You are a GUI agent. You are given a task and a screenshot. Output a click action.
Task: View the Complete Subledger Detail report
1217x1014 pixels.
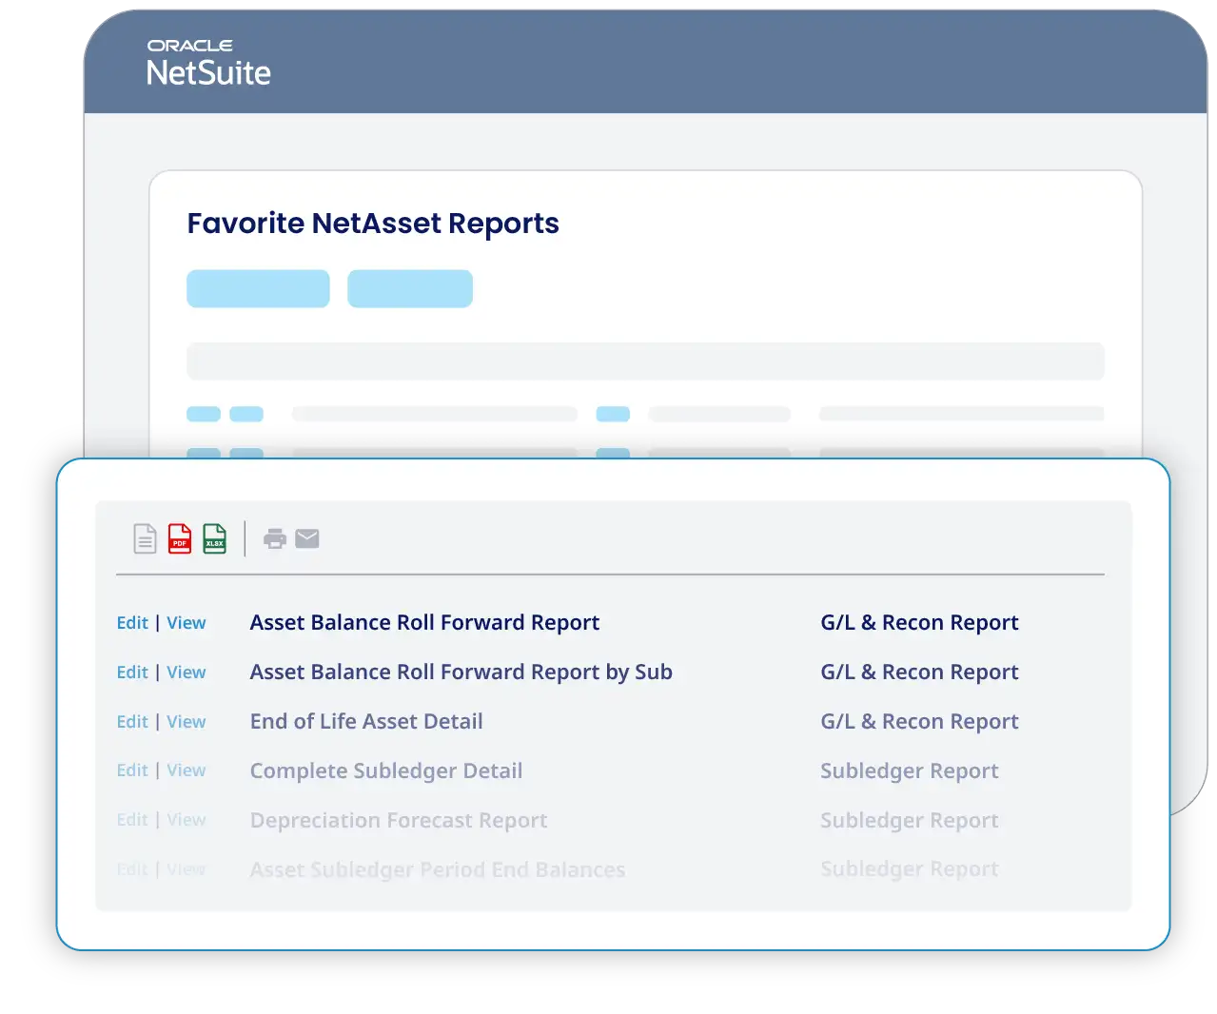(186, 770)
